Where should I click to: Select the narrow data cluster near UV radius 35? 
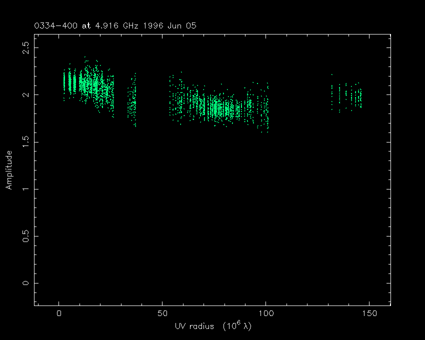(x=132, y=102)
